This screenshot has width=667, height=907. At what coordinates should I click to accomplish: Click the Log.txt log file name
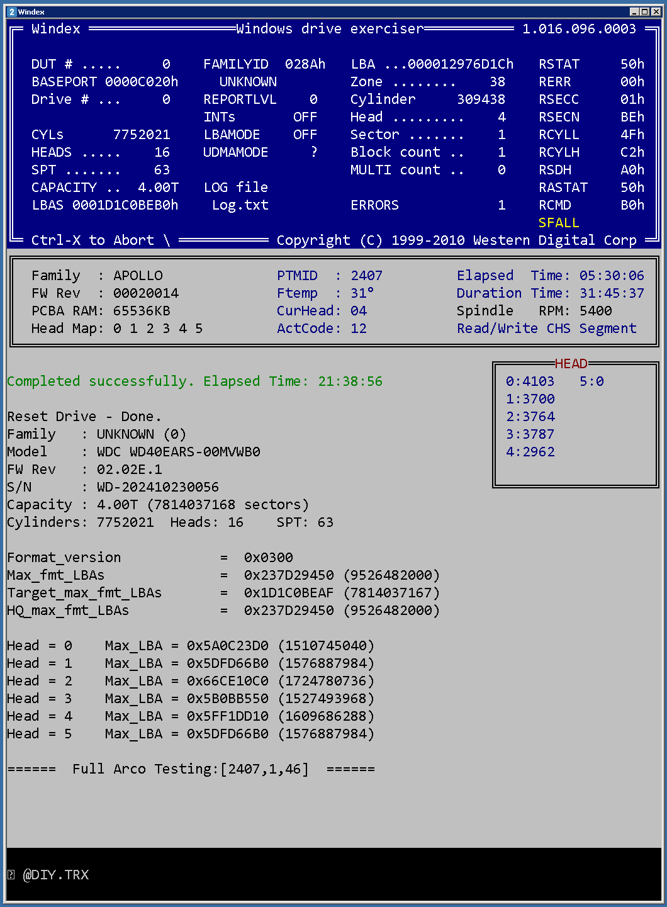(x=240, y=205)
